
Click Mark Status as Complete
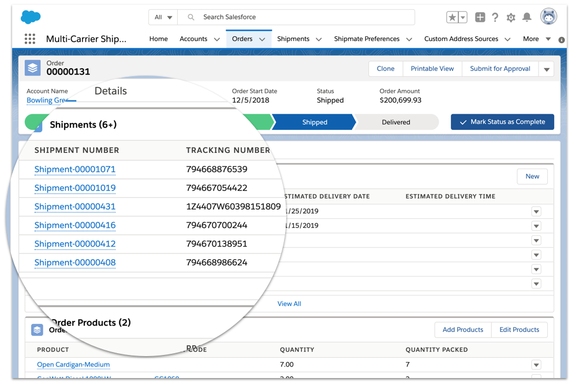click(502, 122)
